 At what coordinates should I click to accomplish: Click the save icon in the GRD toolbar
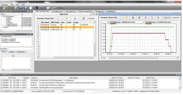pos(133,18)
